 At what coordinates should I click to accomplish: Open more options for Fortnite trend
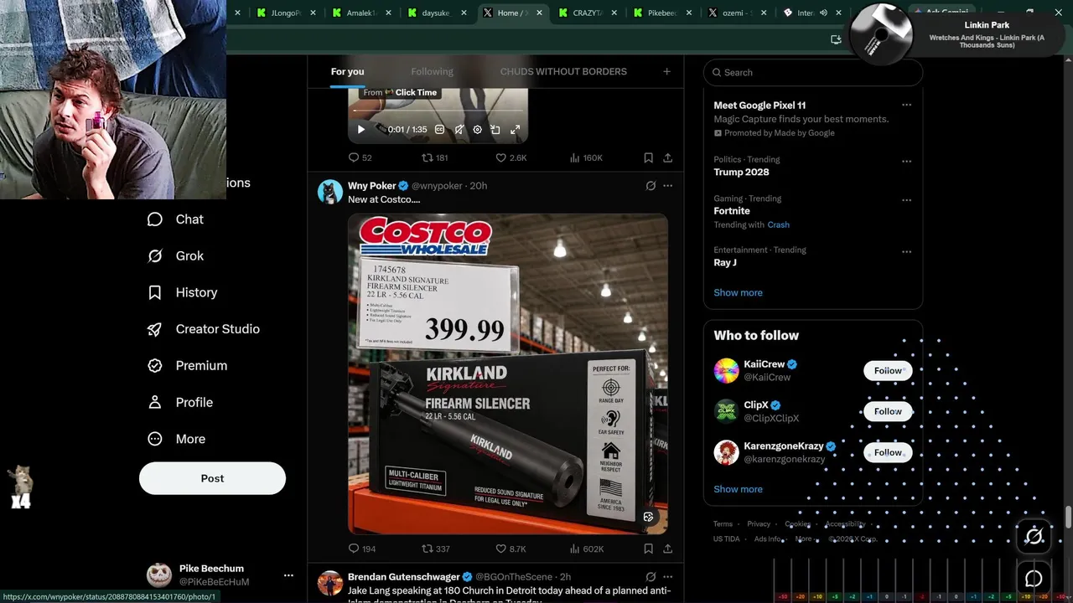coord(906,200)
